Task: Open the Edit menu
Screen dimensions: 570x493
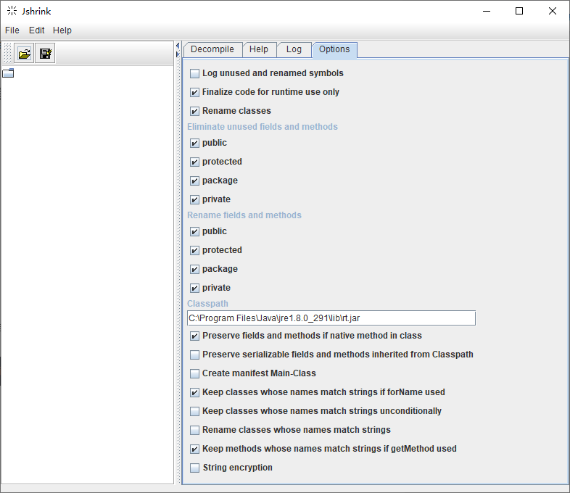Action: 37,30
